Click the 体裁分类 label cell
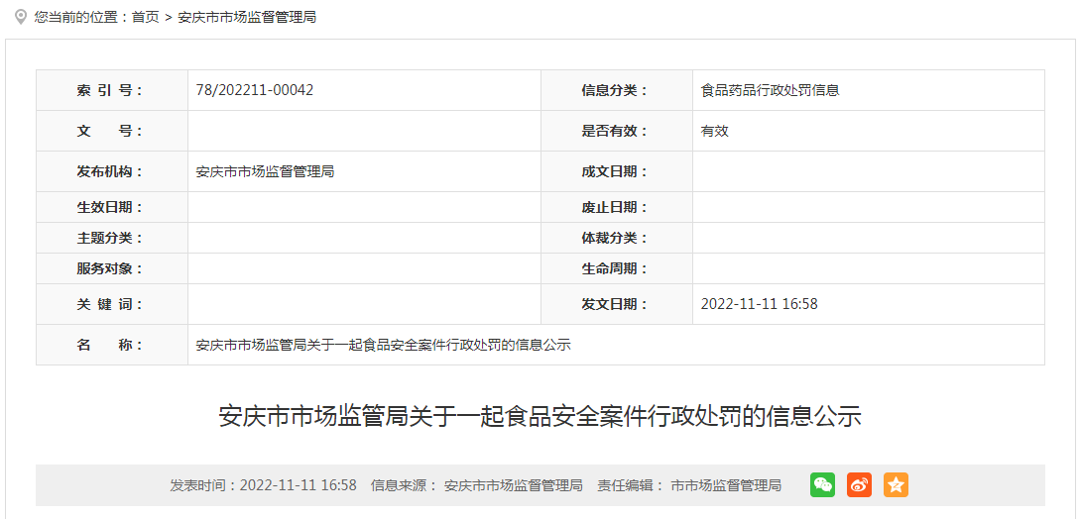The image size is (1081, 519). 617,238
